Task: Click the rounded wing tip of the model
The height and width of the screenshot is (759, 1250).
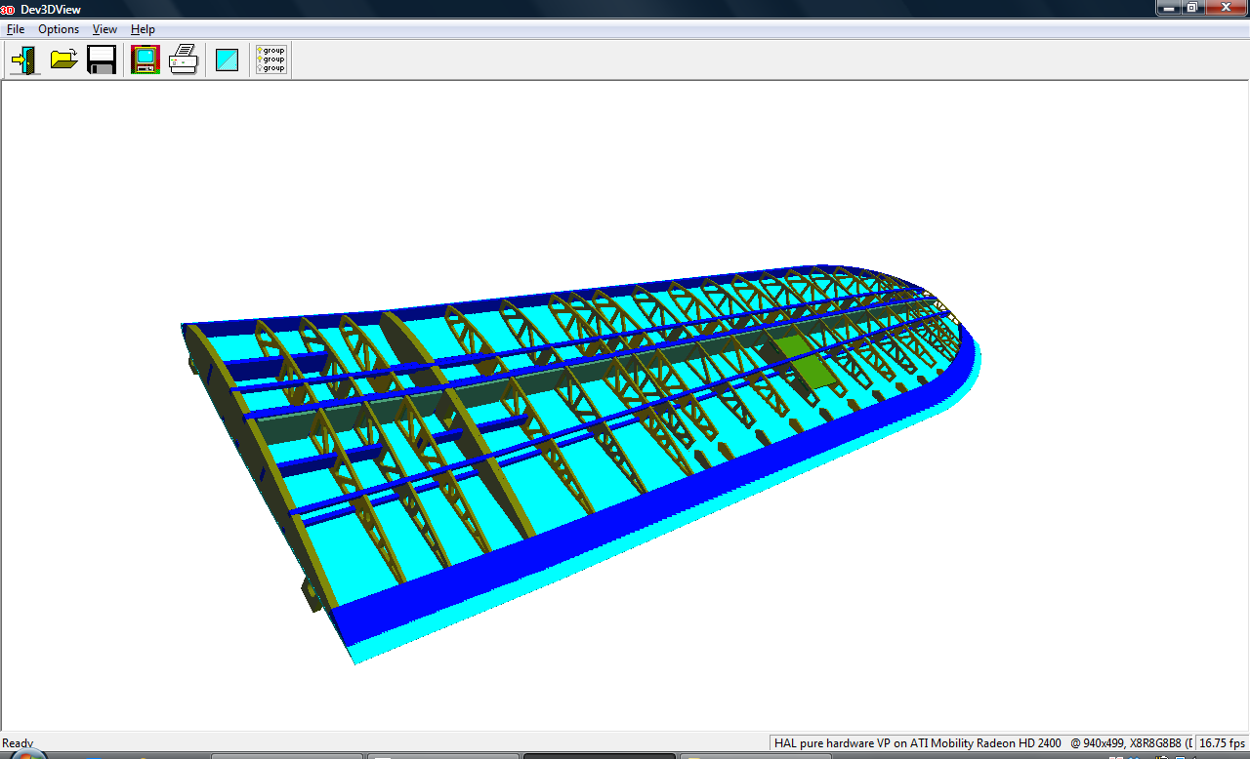Action: click(962, 341)
